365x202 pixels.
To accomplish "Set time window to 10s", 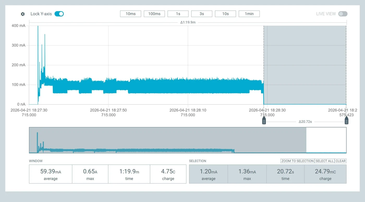I will pyautogui.click(x=226, y=14).
